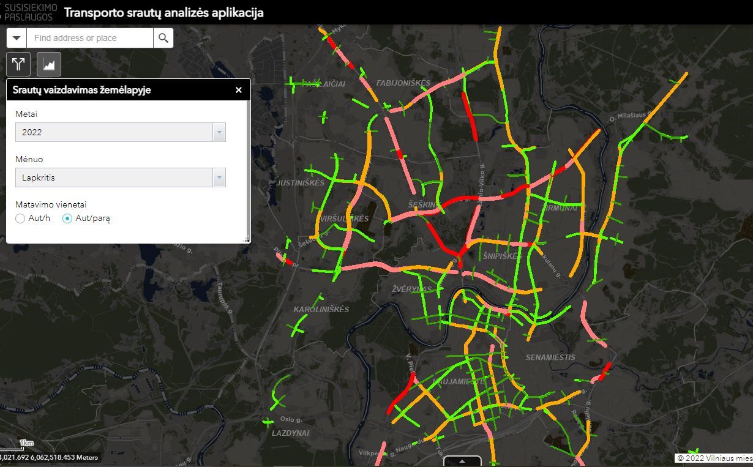Expand the Mėnuo month dropdown
Viewport: 753px width, 467px height.
219,177
